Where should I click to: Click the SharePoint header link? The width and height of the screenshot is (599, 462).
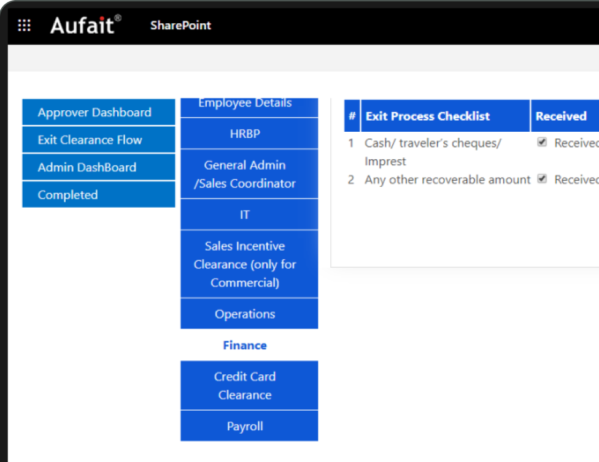pos(180,25)
